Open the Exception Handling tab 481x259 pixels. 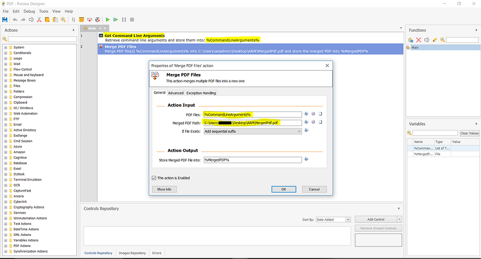pyautogui.click(x=201, y=93)
